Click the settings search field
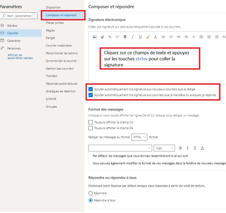The image size is (226, 213). pyautogui.click(x=19, y=16)
